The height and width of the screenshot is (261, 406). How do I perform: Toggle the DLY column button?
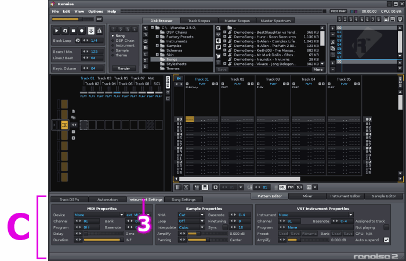(x=299, y=187)
